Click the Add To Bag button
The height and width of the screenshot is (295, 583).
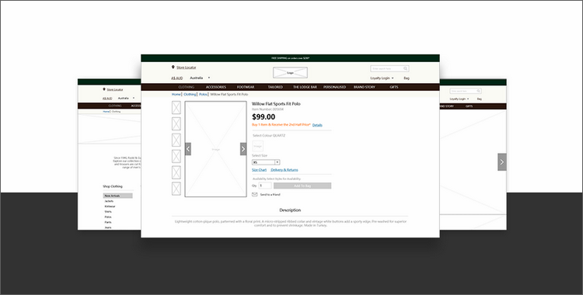(x=302, y=186)
